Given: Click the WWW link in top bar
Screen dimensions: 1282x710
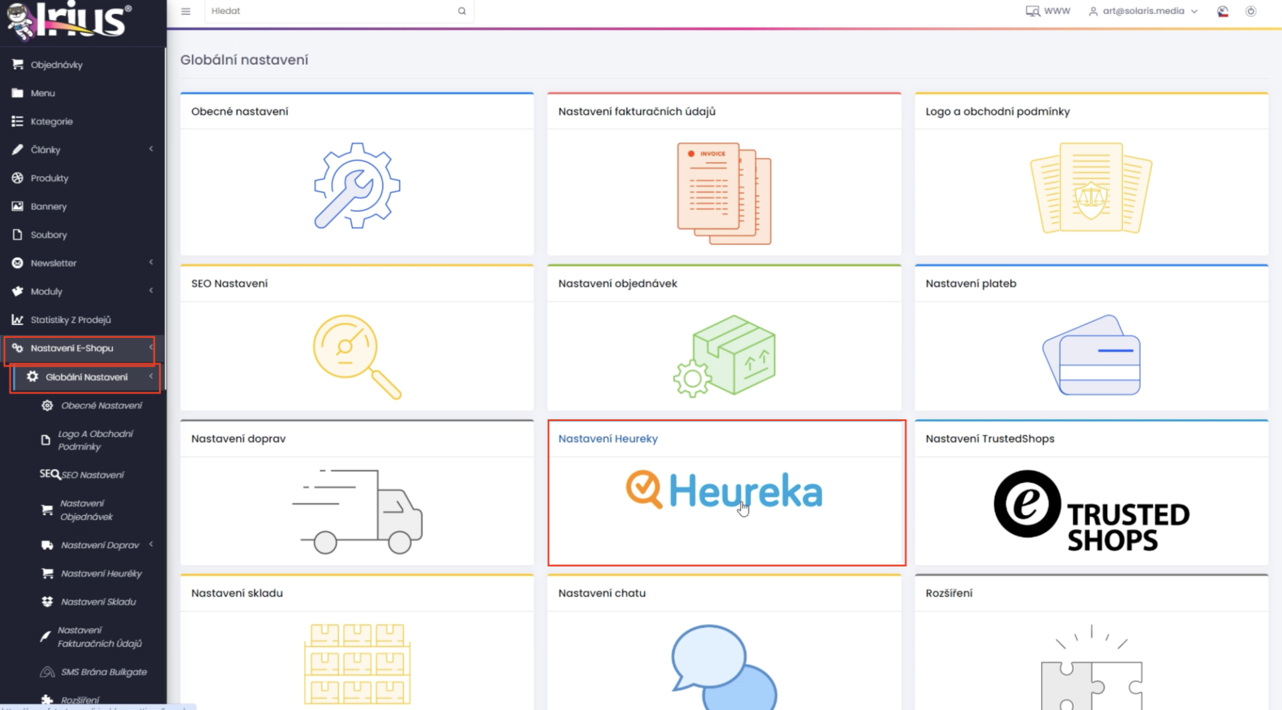Looking at the screenshot, I should point(1057,11).
